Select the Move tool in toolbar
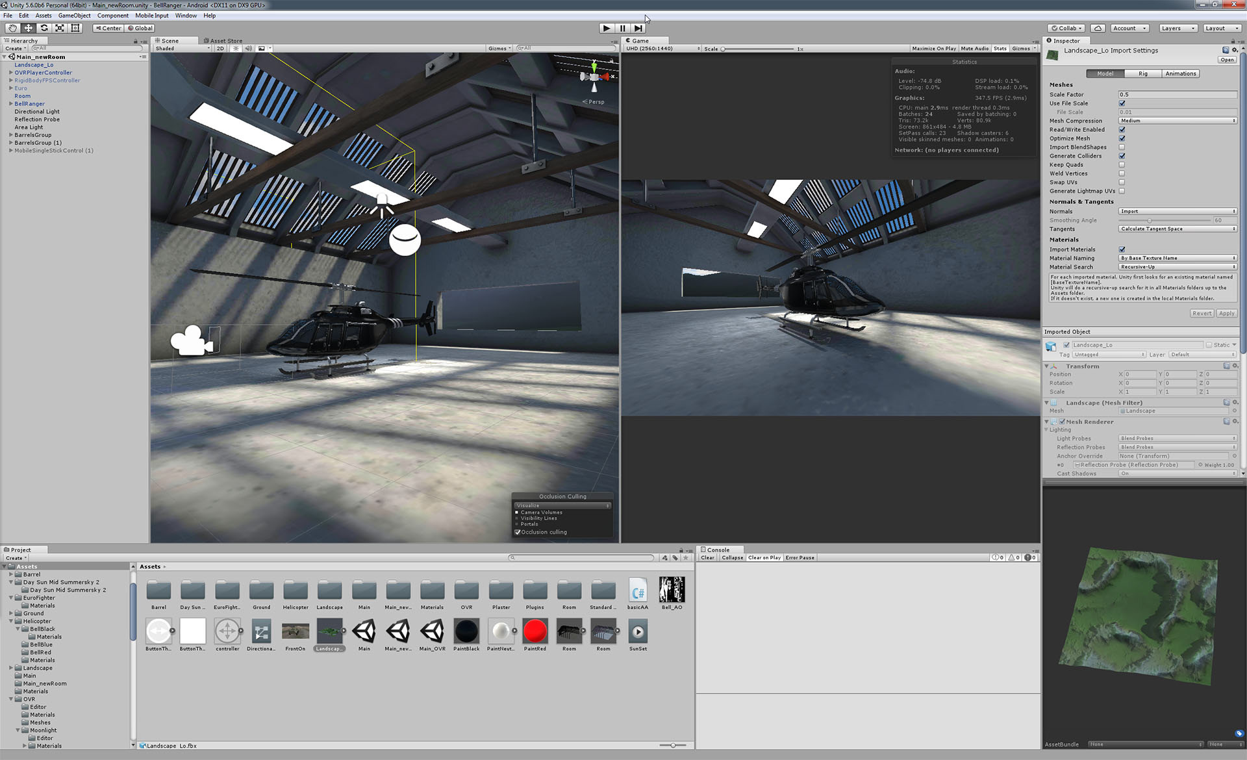The height and width of the screenshot is (760, 1247). 29,28
